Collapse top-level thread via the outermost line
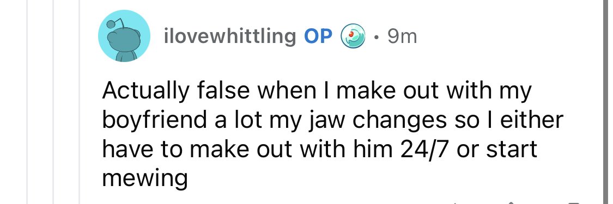This screenshot has width=613, height=204. 27,102
